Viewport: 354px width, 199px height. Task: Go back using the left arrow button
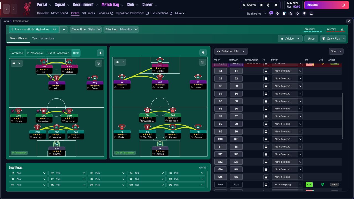pyautogui.click(x=6, y=9)
